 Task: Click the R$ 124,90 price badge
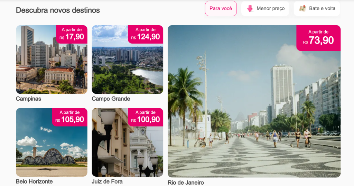tap(146, 34)
